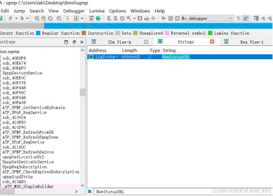This screenshot has height=196, width=273.
Task: Select function ATP_UPNP_RefreshFromDB
Action: click(x=28, y=132)
